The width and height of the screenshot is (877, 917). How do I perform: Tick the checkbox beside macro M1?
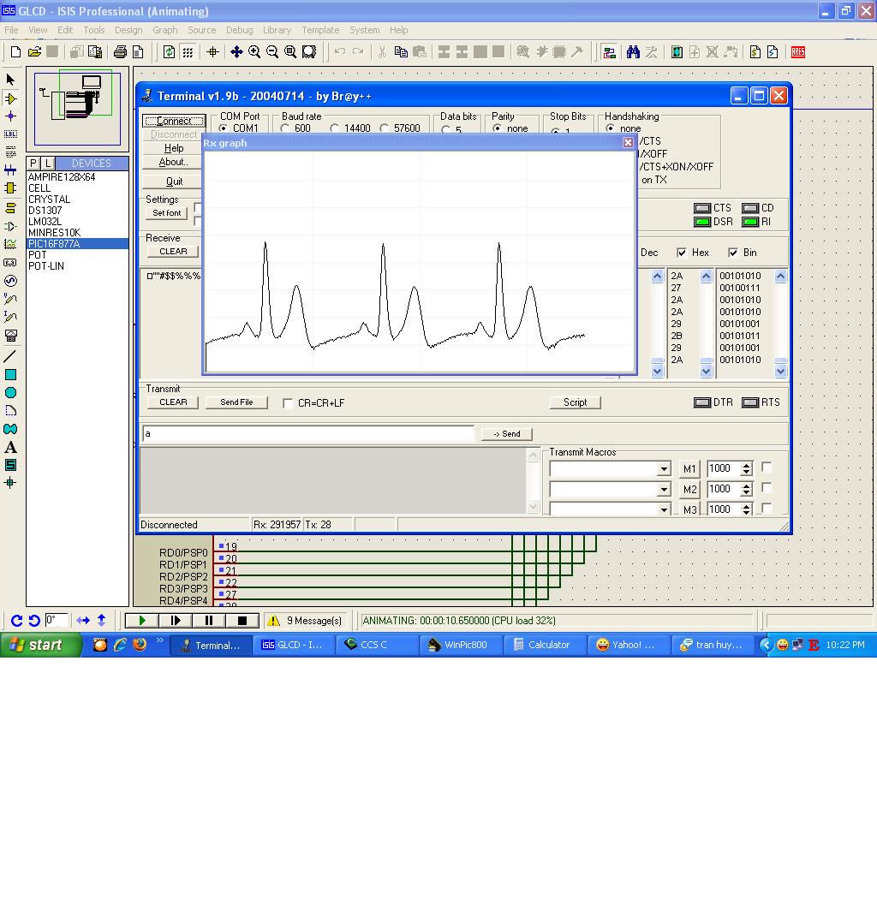767,467
